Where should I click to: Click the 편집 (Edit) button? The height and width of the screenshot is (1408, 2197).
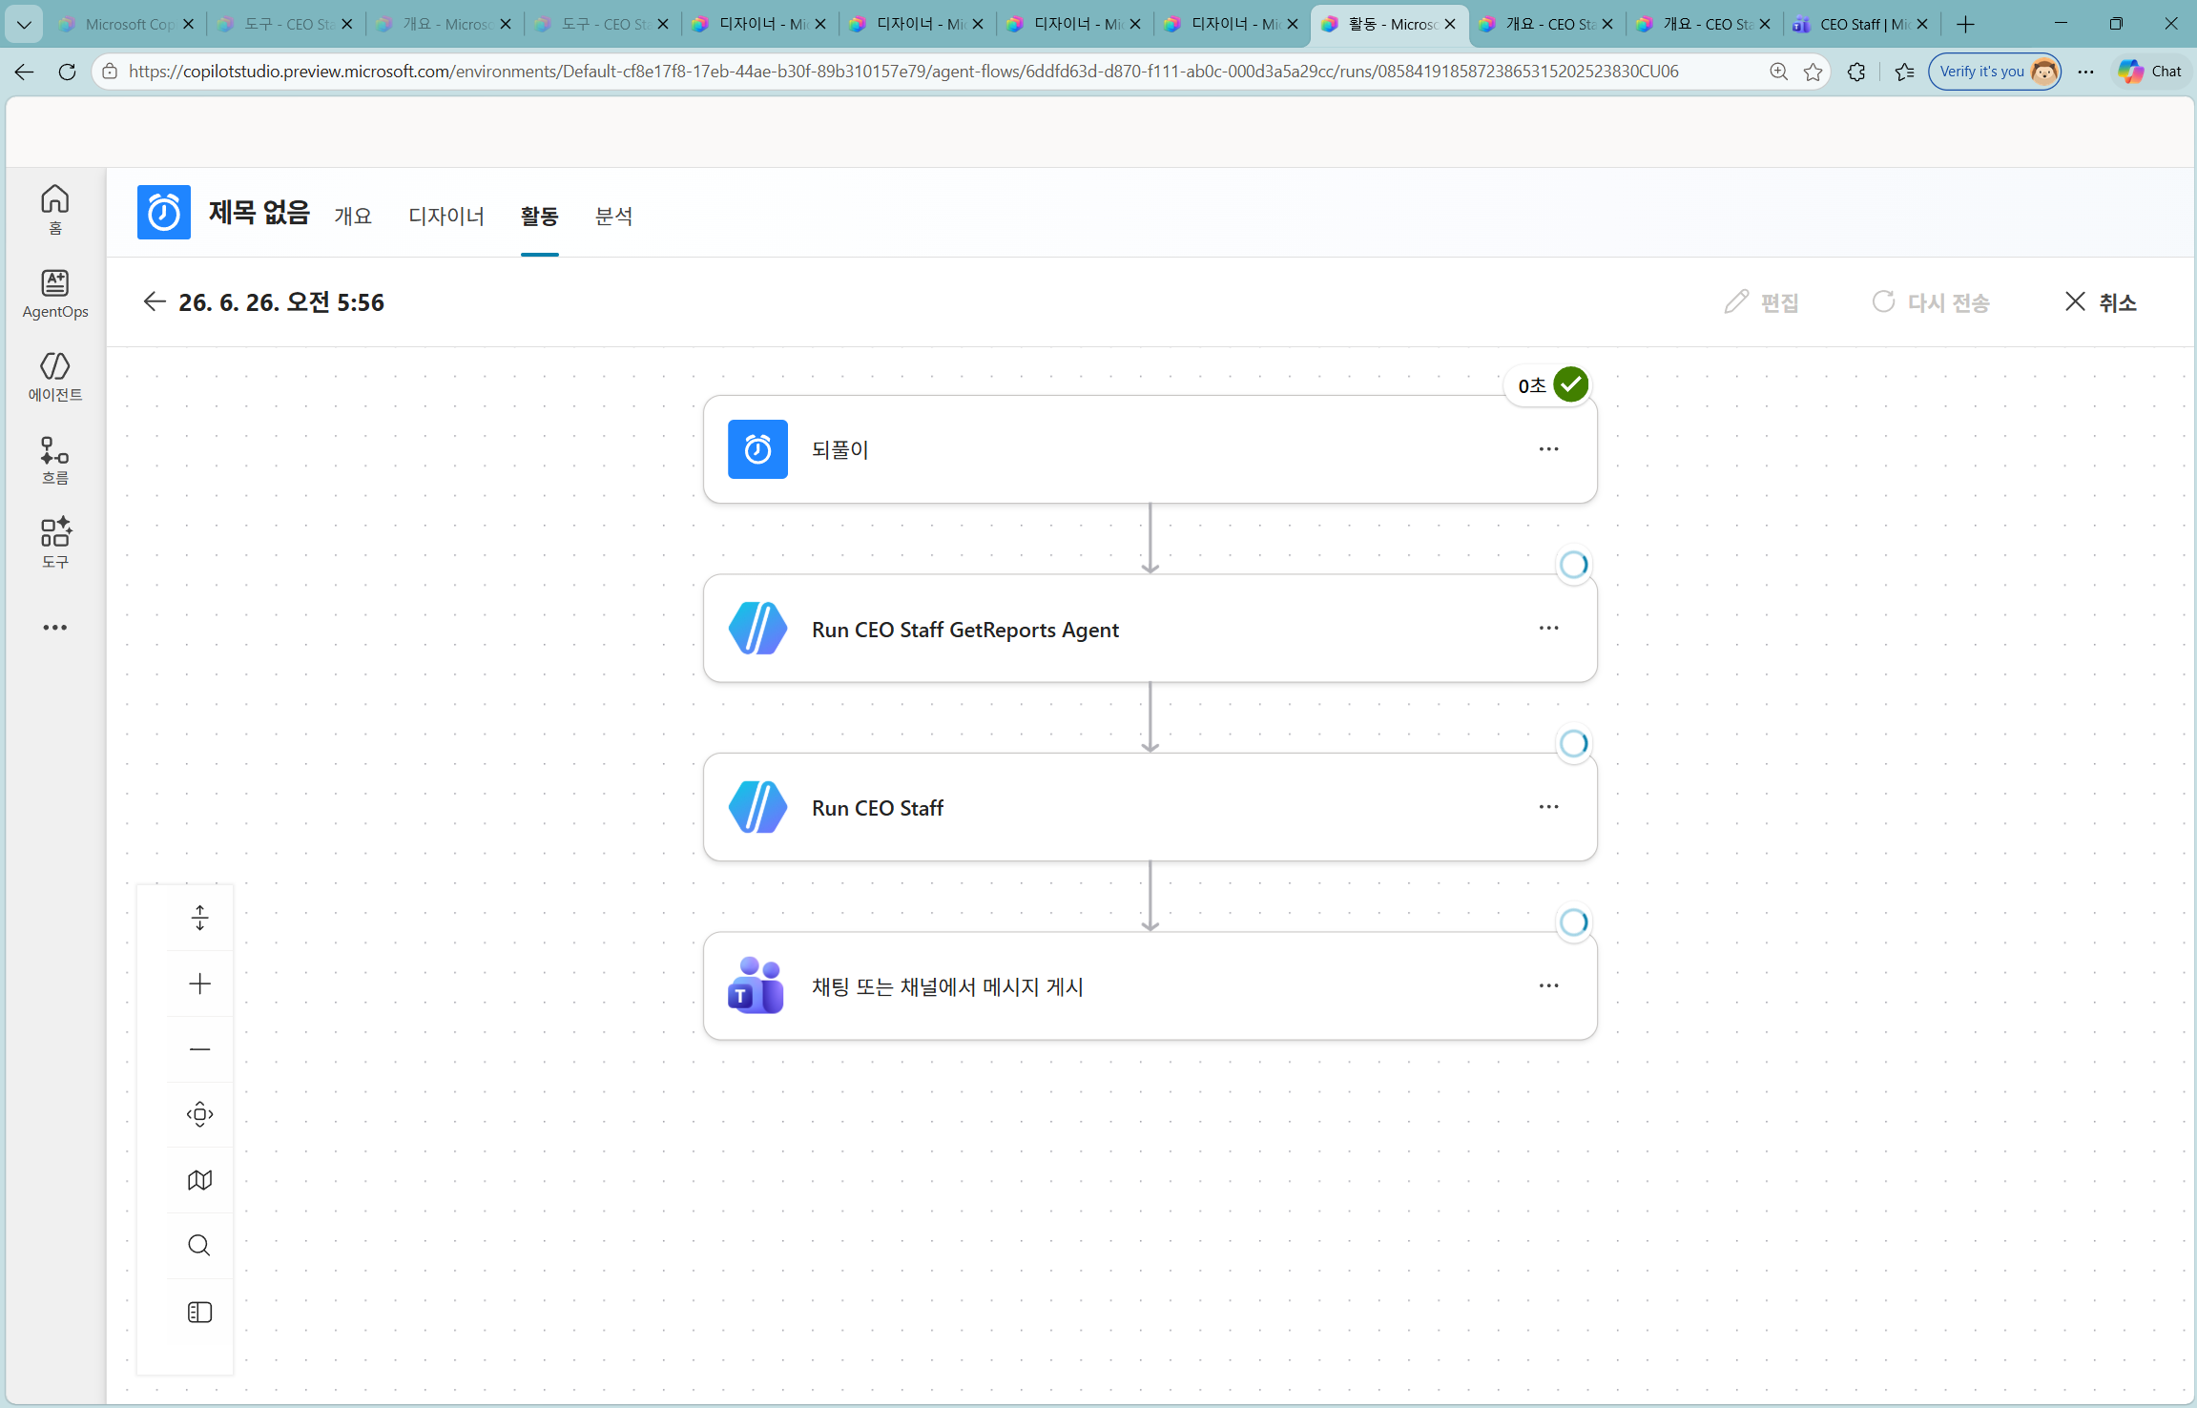click(x=1761, y=302)
